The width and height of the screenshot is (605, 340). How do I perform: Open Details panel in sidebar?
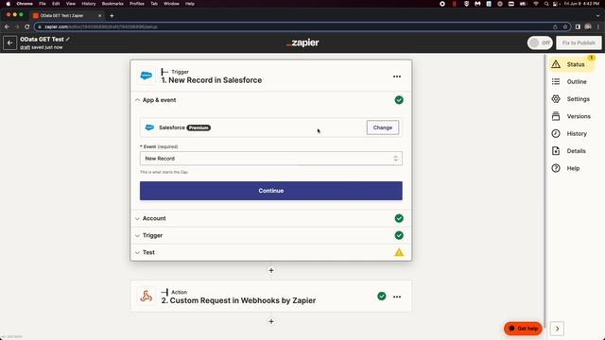(568, 151)
